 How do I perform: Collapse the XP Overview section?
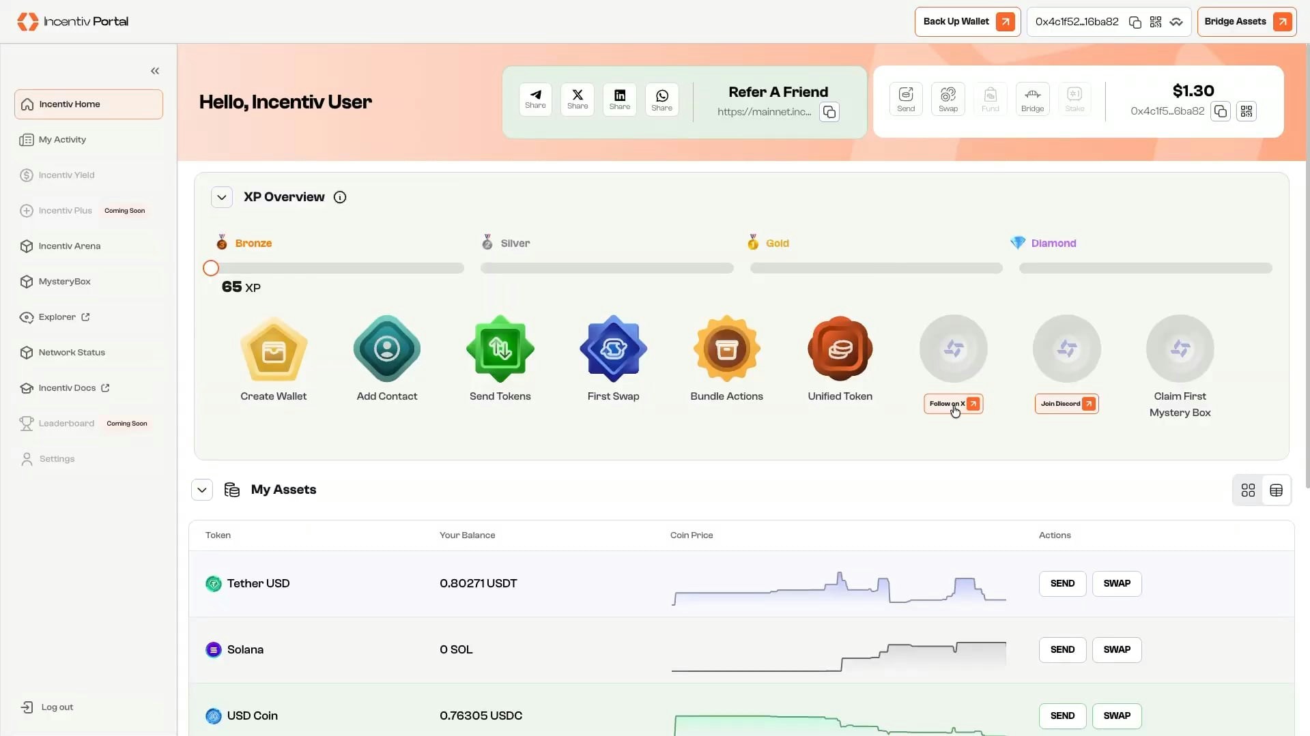221,196
